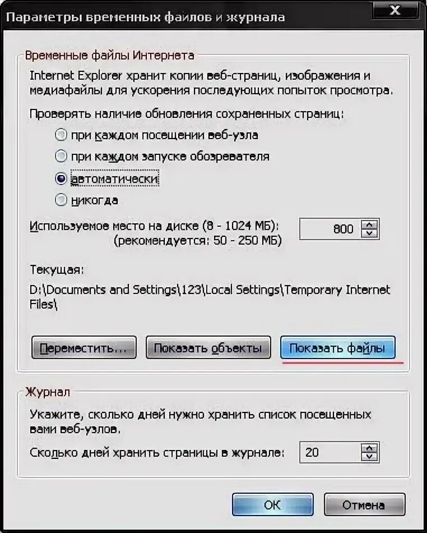
Task: Click the dialog title bar text
Action: pos(145,17)
